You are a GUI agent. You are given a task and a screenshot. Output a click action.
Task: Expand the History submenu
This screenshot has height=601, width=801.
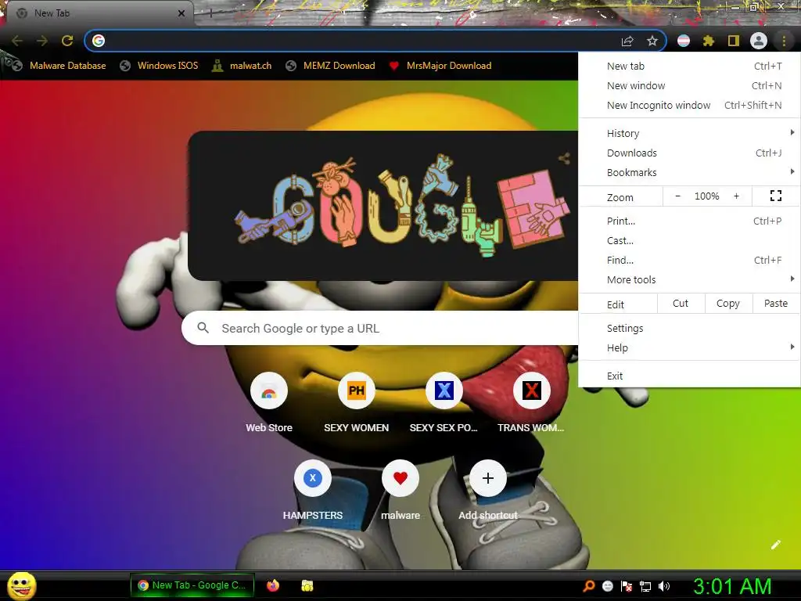689,133
